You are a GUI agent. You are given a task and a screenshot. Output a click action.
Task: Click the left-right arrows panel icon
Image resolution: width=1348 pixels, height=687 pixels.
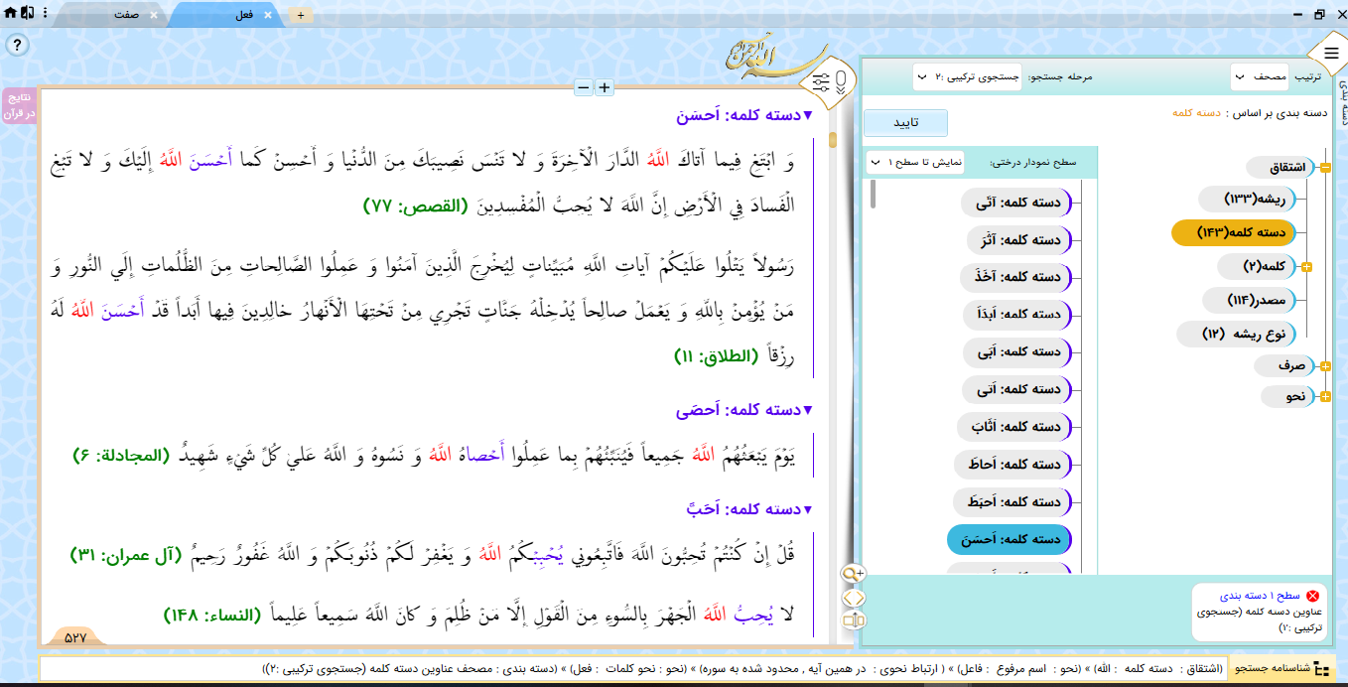coord(854,598)
